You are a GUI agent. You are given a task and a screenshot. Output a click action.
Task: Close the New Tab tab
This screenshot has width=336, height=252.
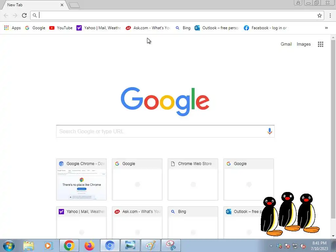tap(62, 5)
